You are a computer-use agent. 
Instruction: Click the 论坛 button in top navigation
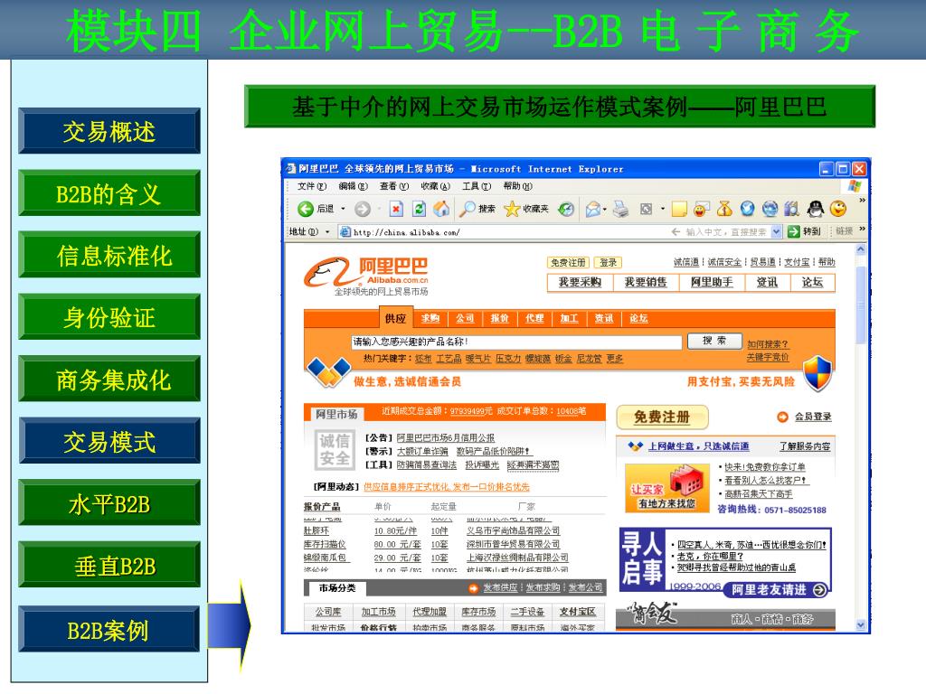coord(812,282)
